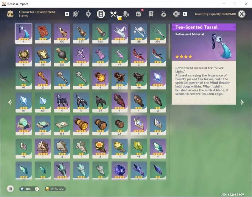Open the Gadgets tab with red notification
This screenshot has width=252, height=197.
(139, 14)
